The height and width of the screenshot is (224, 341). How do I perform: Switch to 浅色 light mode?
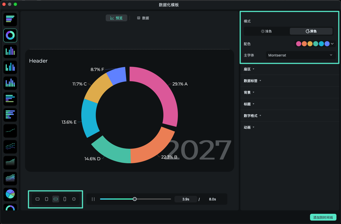pos(266,31)
